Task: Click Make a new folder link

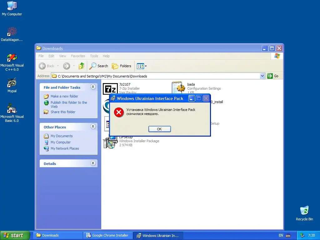Action: [x=64, y=96]
